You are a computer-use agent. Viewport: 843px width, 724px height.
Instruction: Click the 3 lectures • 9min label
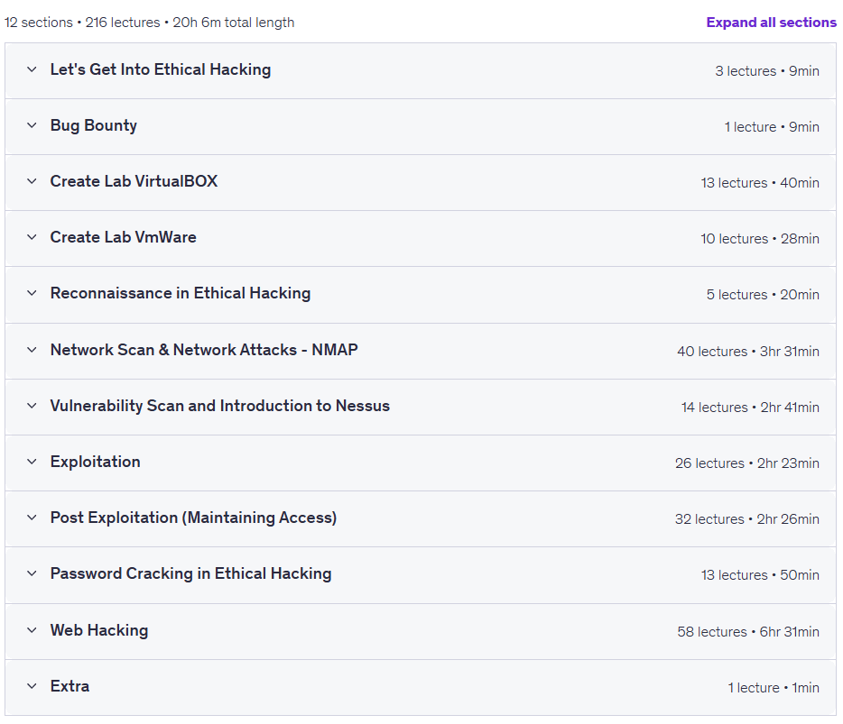click(767, 71)
